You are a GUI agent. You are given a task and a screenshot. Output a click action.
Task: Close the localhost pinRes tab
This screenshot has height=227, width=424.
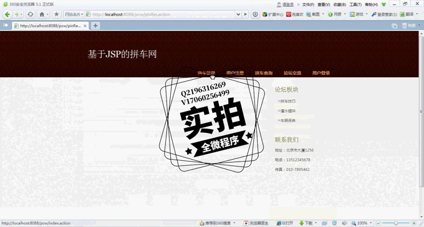click(x=85, y=26)
